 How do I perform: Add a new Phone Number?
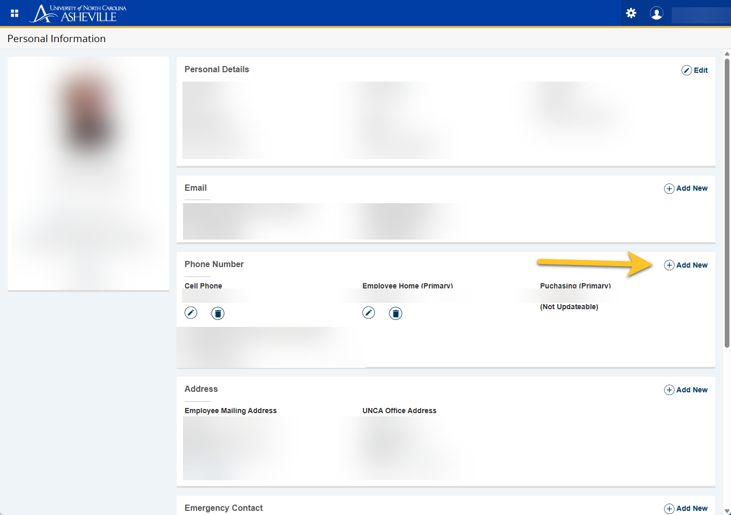pos(686,265)
